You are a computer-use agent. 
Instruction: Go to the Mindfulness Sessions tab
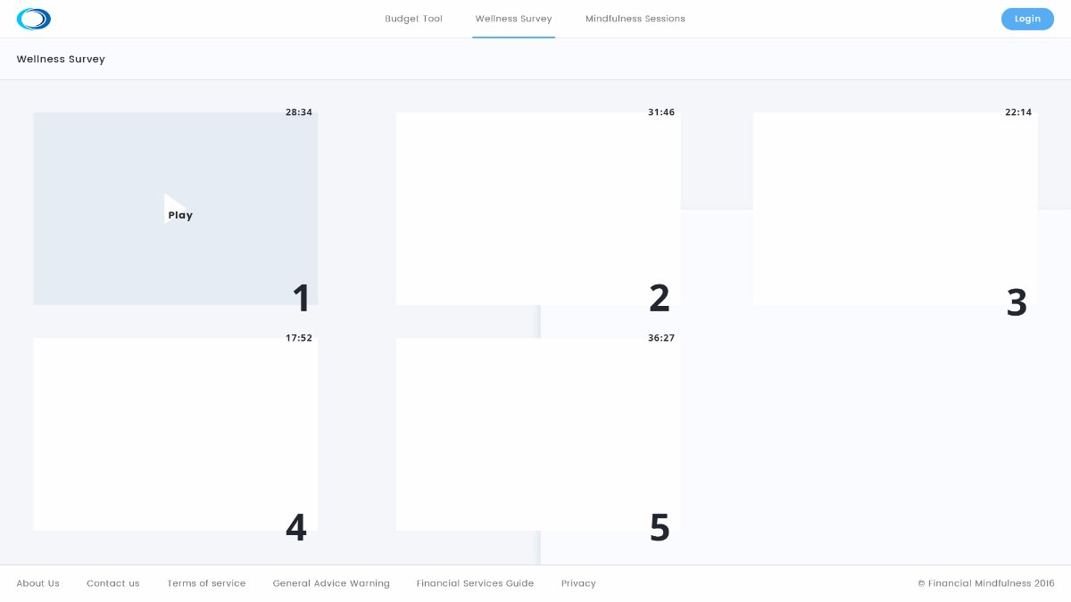[635, 19]
